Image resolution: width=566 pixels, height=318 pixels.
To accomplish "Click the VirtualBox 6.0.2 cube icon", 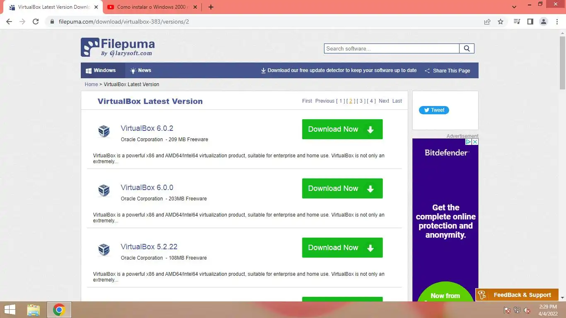I will (x=104, y=131).
